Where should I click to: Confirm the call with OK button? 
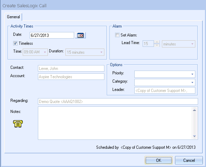click(x=158, y=160)
